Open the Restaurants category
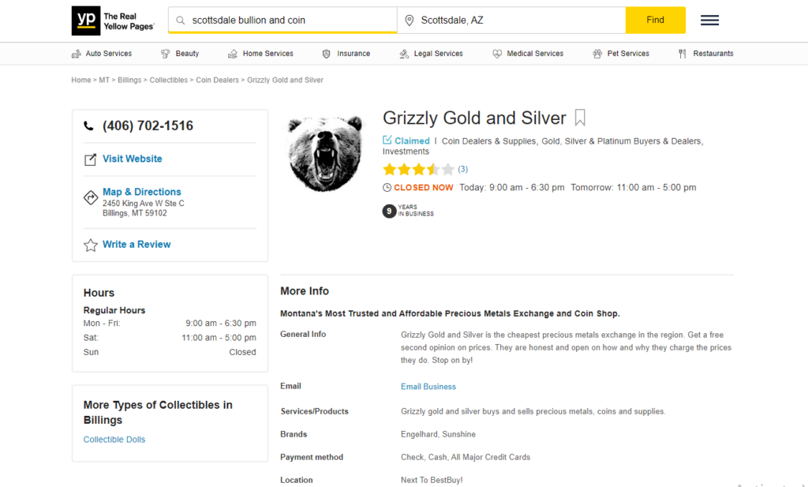 705,54
